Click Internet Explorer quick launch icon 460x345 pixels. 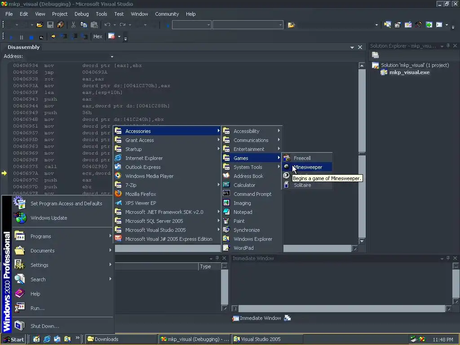coord(47,340)
